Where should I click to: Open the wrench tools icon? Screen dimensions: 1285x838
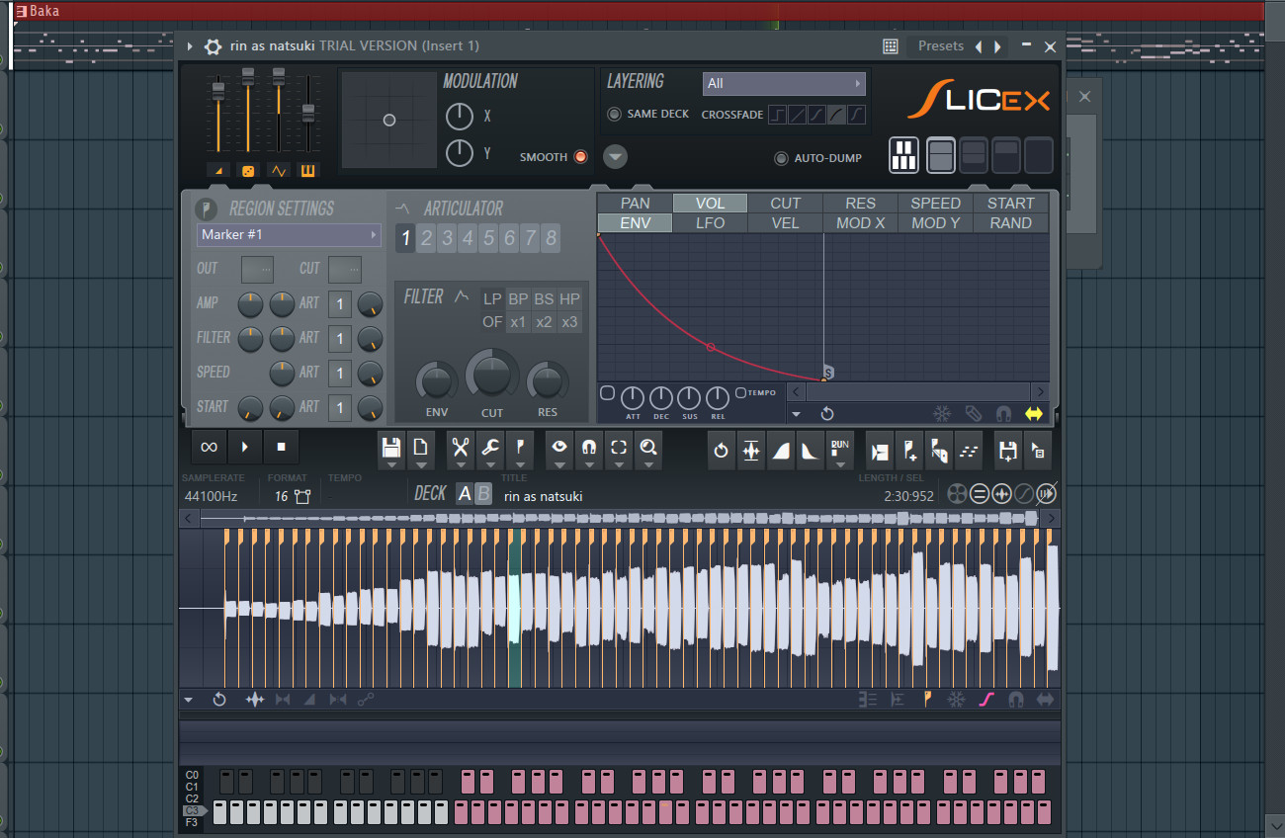490,447
